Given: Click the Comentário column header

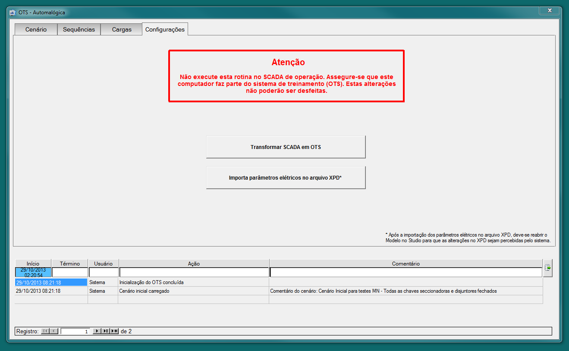Looking at the screenshot, I should [x=406, y=263].
